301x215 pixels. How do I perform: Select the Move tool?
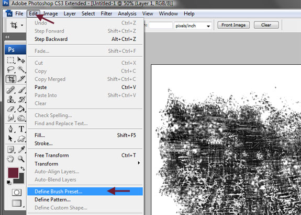point(21,60)
